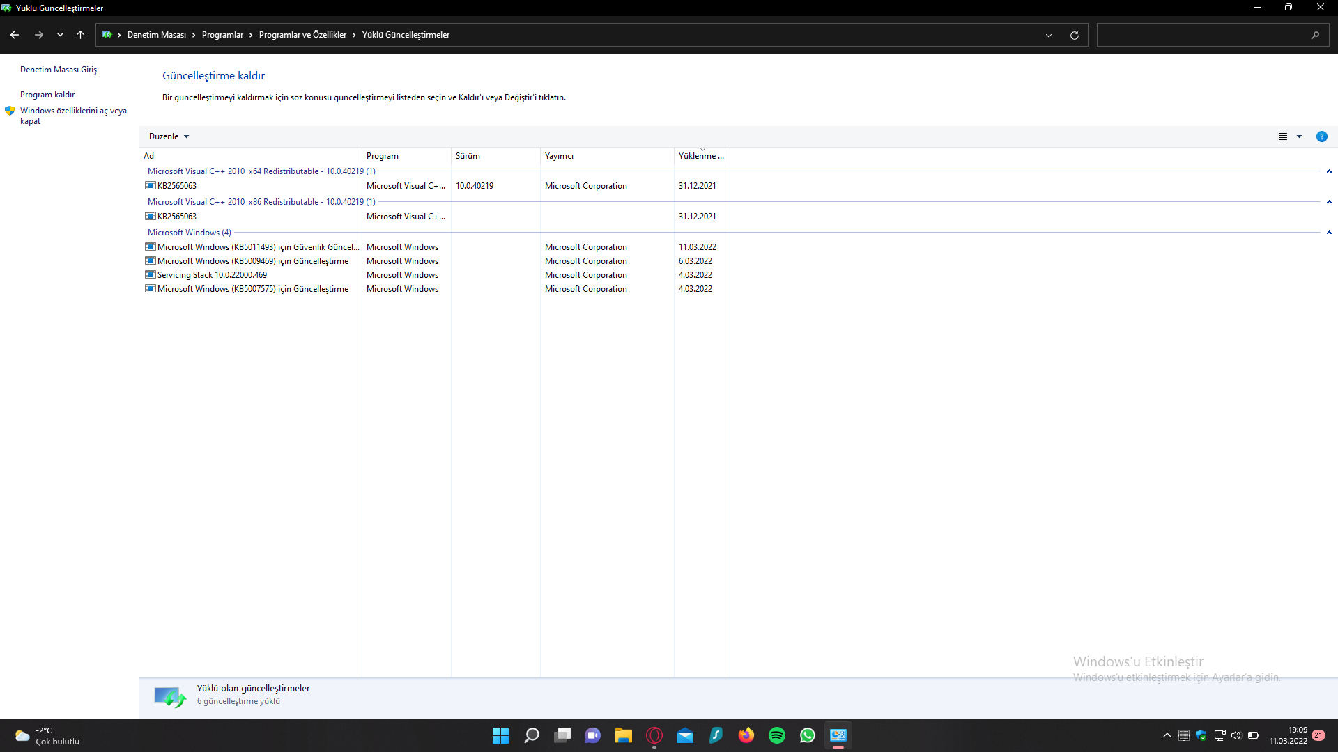Collapse the Visual C++ 2010 x64 group

(x=1329, y=171)
